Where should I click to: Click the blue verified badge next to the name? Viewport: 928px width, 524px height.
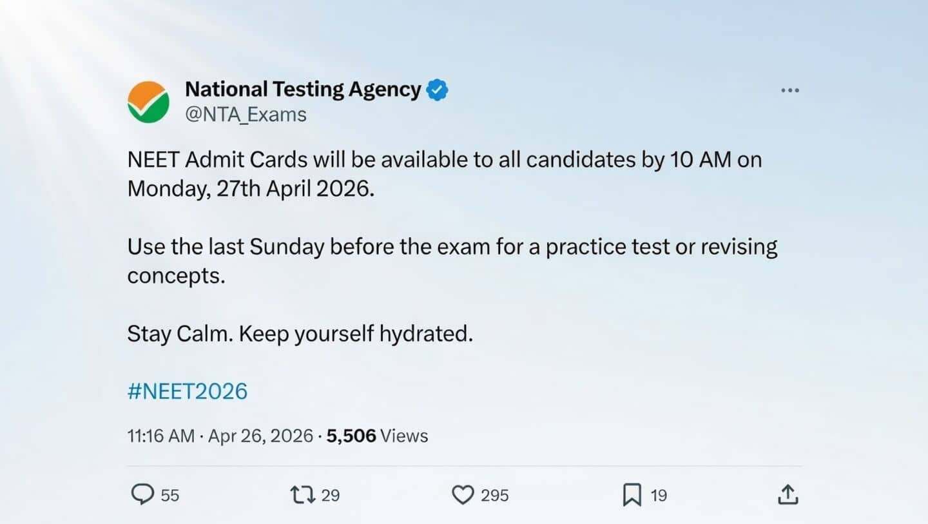[x=436, y=89]
